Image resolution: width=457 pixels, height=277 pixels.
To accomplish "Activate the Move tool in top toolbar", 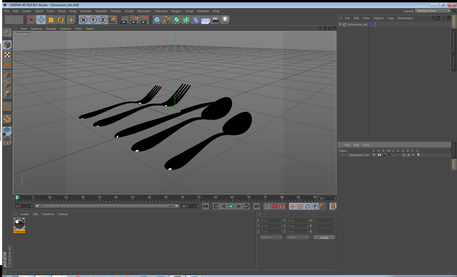I will (41, 20).
